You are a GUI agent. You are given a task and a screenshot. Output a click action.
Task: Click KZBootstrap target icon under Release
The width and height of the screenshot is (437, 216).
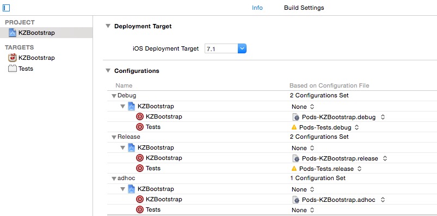click(140, 158)
